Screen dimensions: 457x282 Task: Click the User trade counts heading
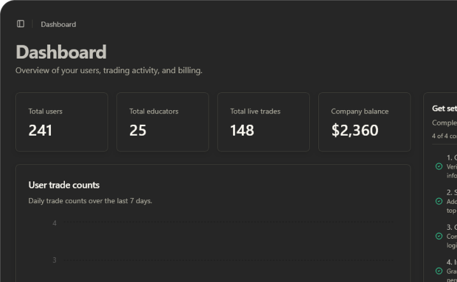(x=64, y=185)
